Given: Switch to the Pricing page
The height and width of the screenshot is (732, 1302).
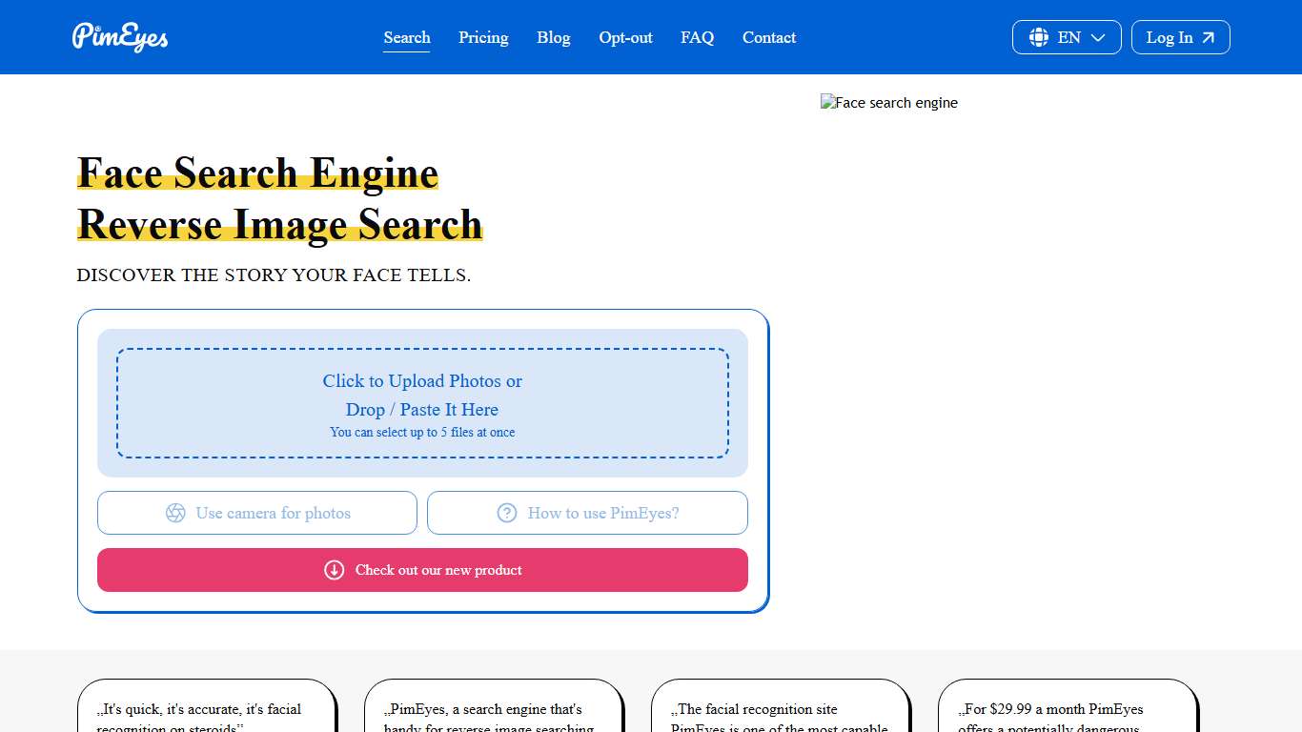Looking at the screenshot, I should (483, 37).
